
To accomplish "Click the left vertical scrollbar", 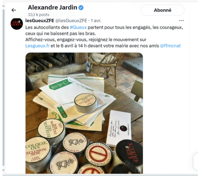I will point(3,88).
